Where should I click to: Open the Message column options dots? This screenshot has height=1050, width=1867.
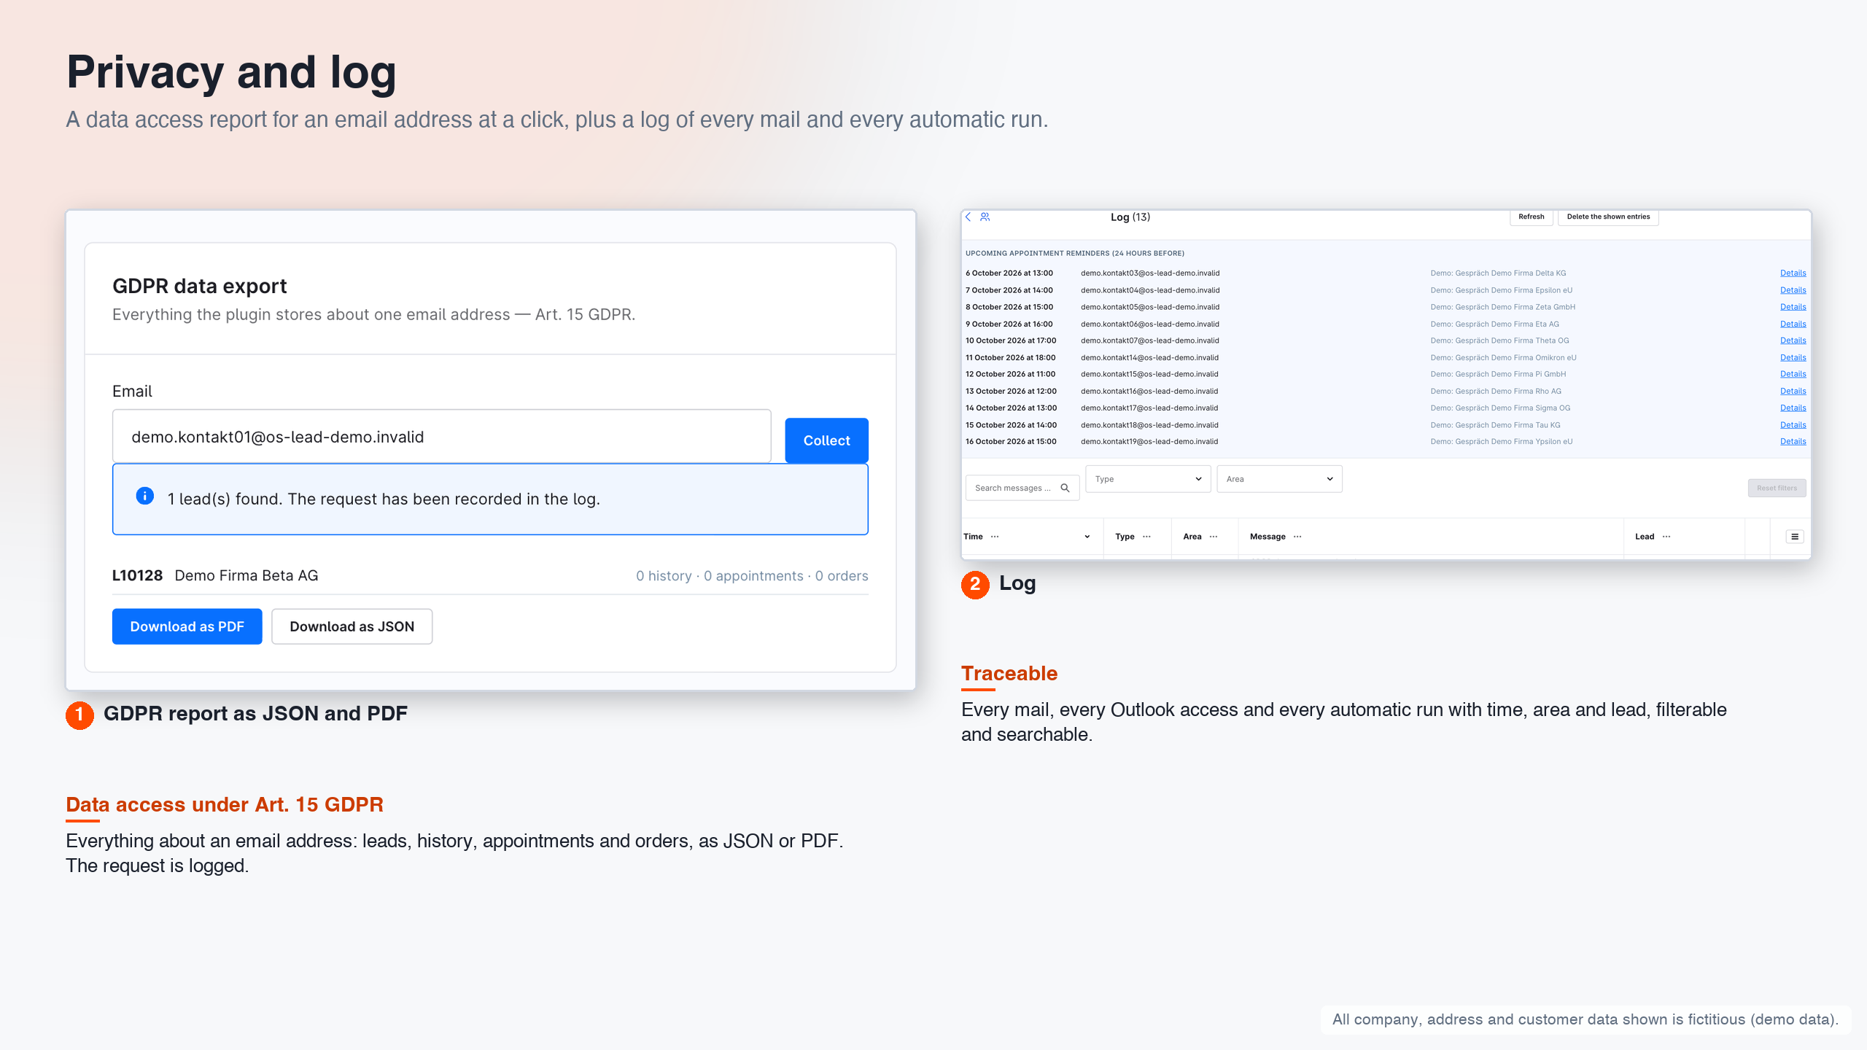click(1297, 537)
